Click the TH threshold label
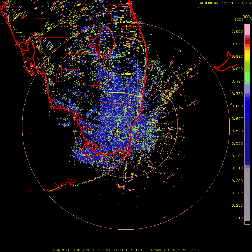Viewport: 252px width, 252px height. click(241, 218)
